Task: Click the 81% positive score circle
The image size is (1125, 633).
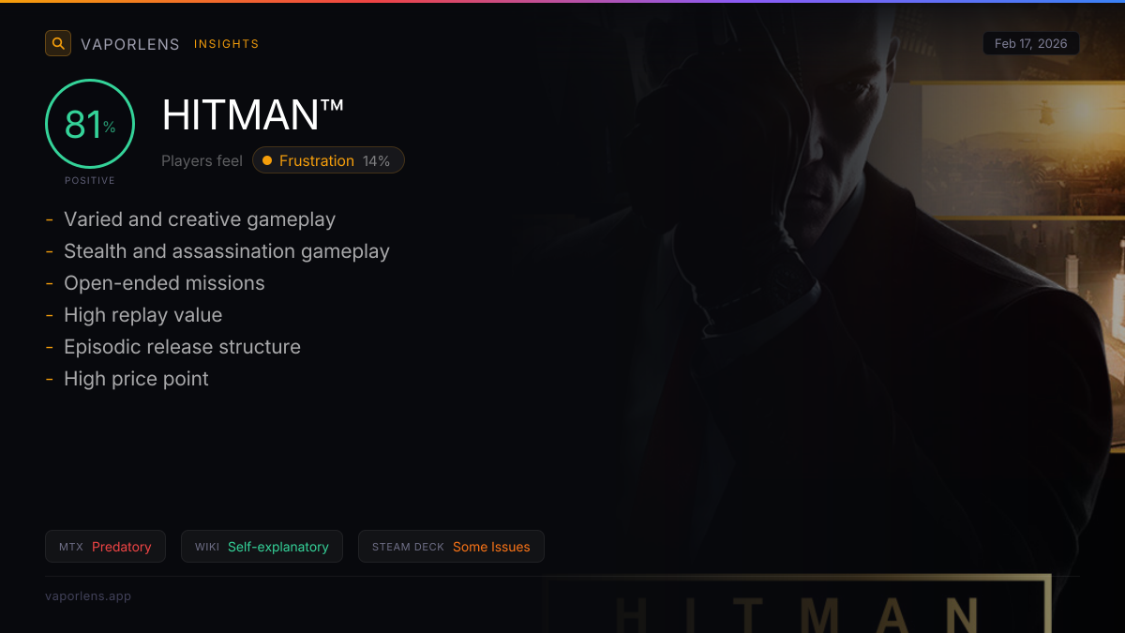Action: (90, 124)
